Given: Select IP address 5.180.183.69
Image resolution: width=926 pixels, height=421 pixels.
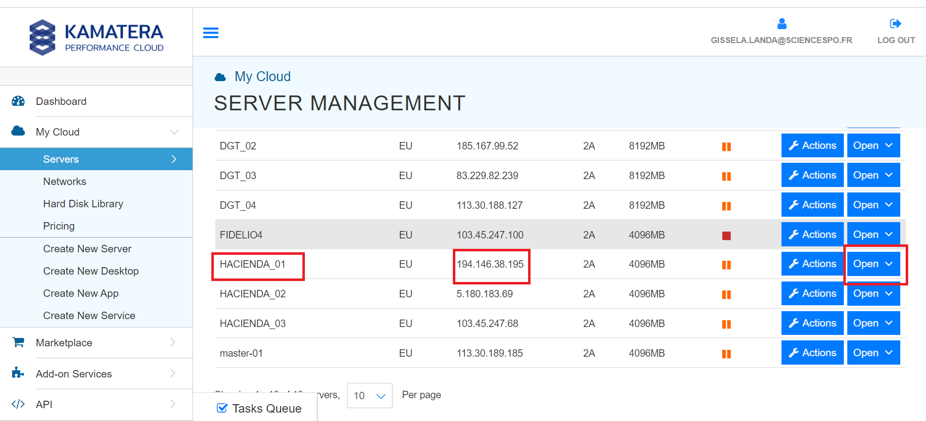Looking at the screenshot, I should tap(485, 294).
